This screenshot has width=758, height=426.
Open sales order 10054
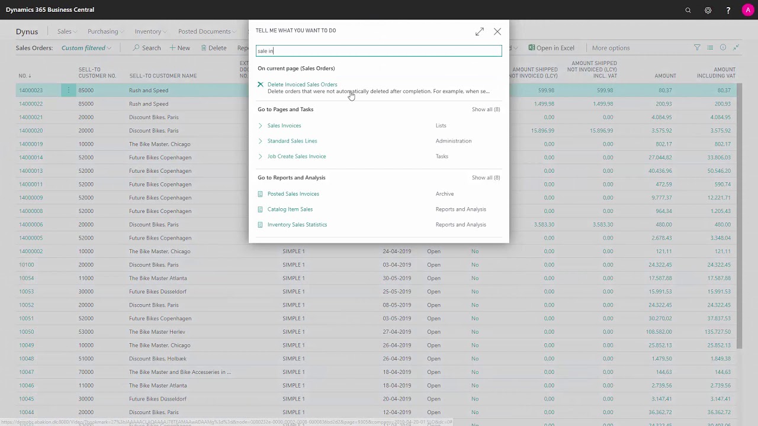tap(26, 278)
